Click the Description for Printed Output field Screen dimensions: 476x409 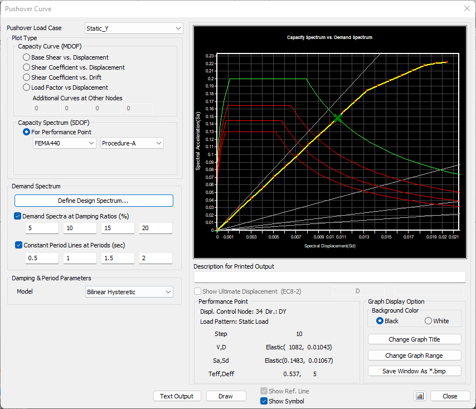[x=329, y=277]
